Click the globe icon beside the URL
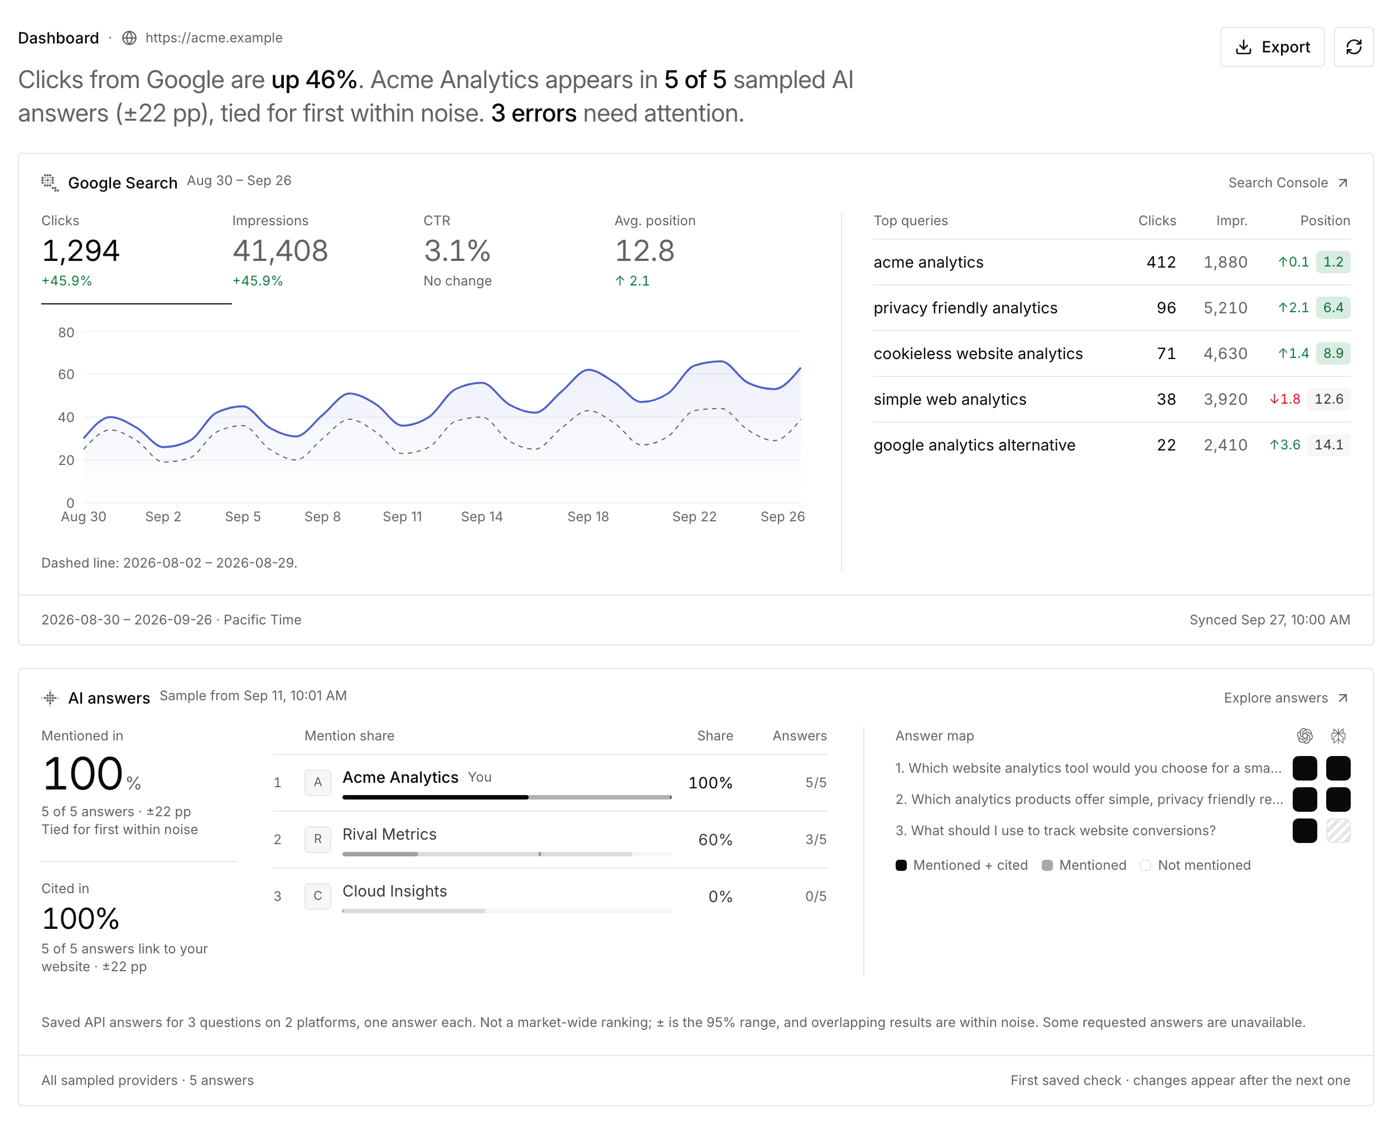The height and width of the screenshot is (1124, 1392). tap(129, 38)
